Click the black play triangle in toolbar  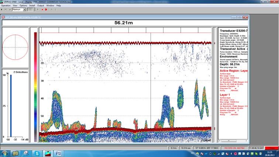(x=1, y=10)
